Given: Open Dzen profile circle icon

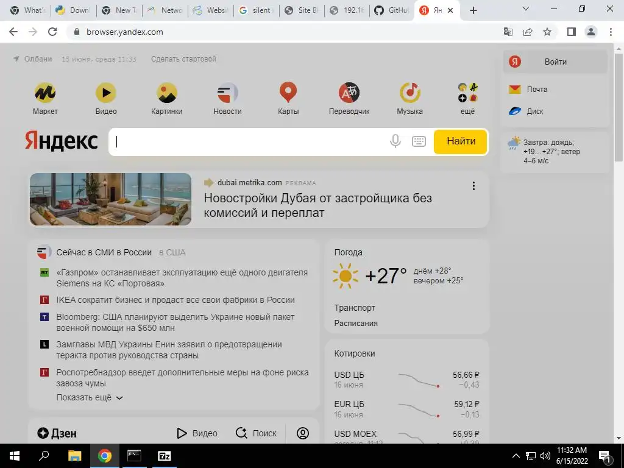Looking at the screenshot, I should (x=302, y=433).
